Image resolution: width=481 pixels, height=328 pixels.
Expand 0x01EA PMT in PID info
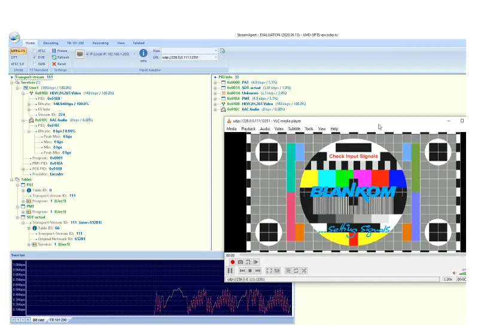click(215, 99)
